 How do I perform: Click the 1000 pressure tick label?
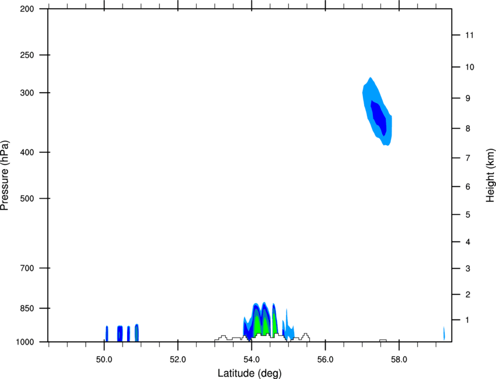(25, 342)
